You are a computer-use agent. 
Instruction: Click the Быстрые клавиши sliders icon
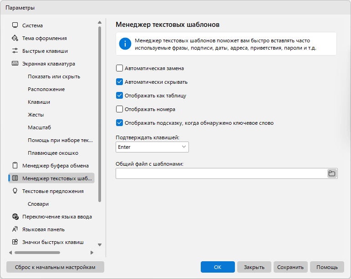[15, 51]
